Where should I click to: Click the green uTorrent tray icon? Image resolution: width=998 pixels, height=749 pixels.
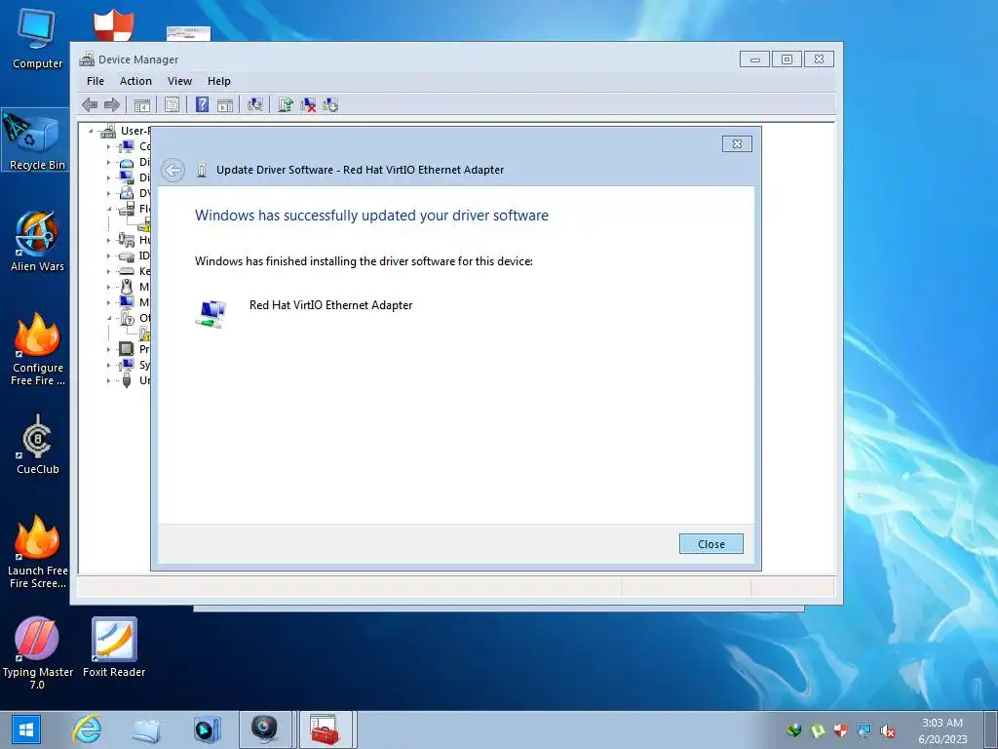point(818,730)
